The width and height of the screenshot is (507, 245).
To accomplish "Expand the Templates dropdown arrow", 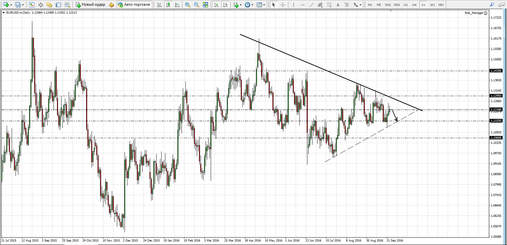I will tap(264, 5).
